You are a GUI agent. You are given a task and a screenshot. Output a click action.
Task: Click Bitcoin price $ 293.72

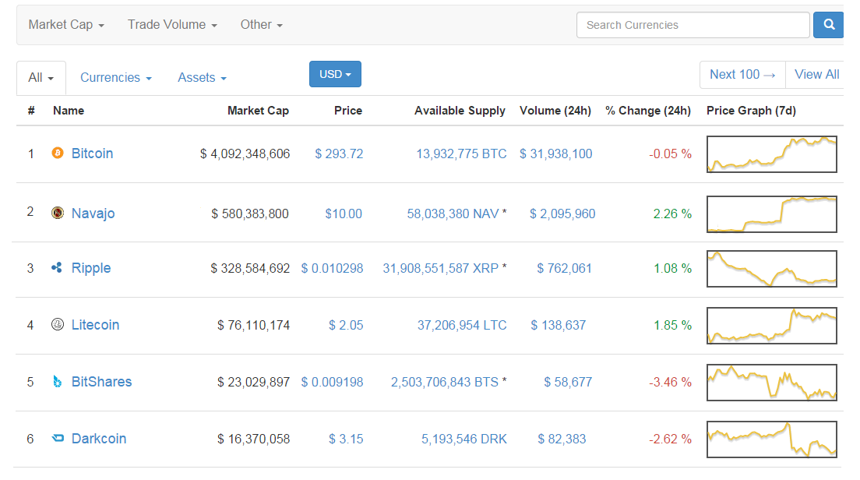(x=339, y=154)
